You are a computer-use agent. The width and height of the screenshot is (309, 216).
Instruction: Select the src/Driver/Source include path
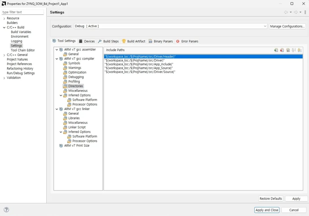140,72
